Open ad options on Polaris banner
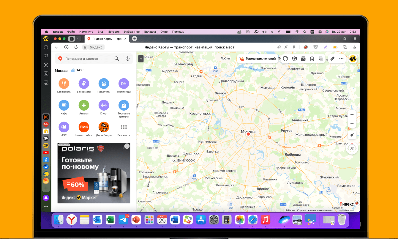 [127, 146]
